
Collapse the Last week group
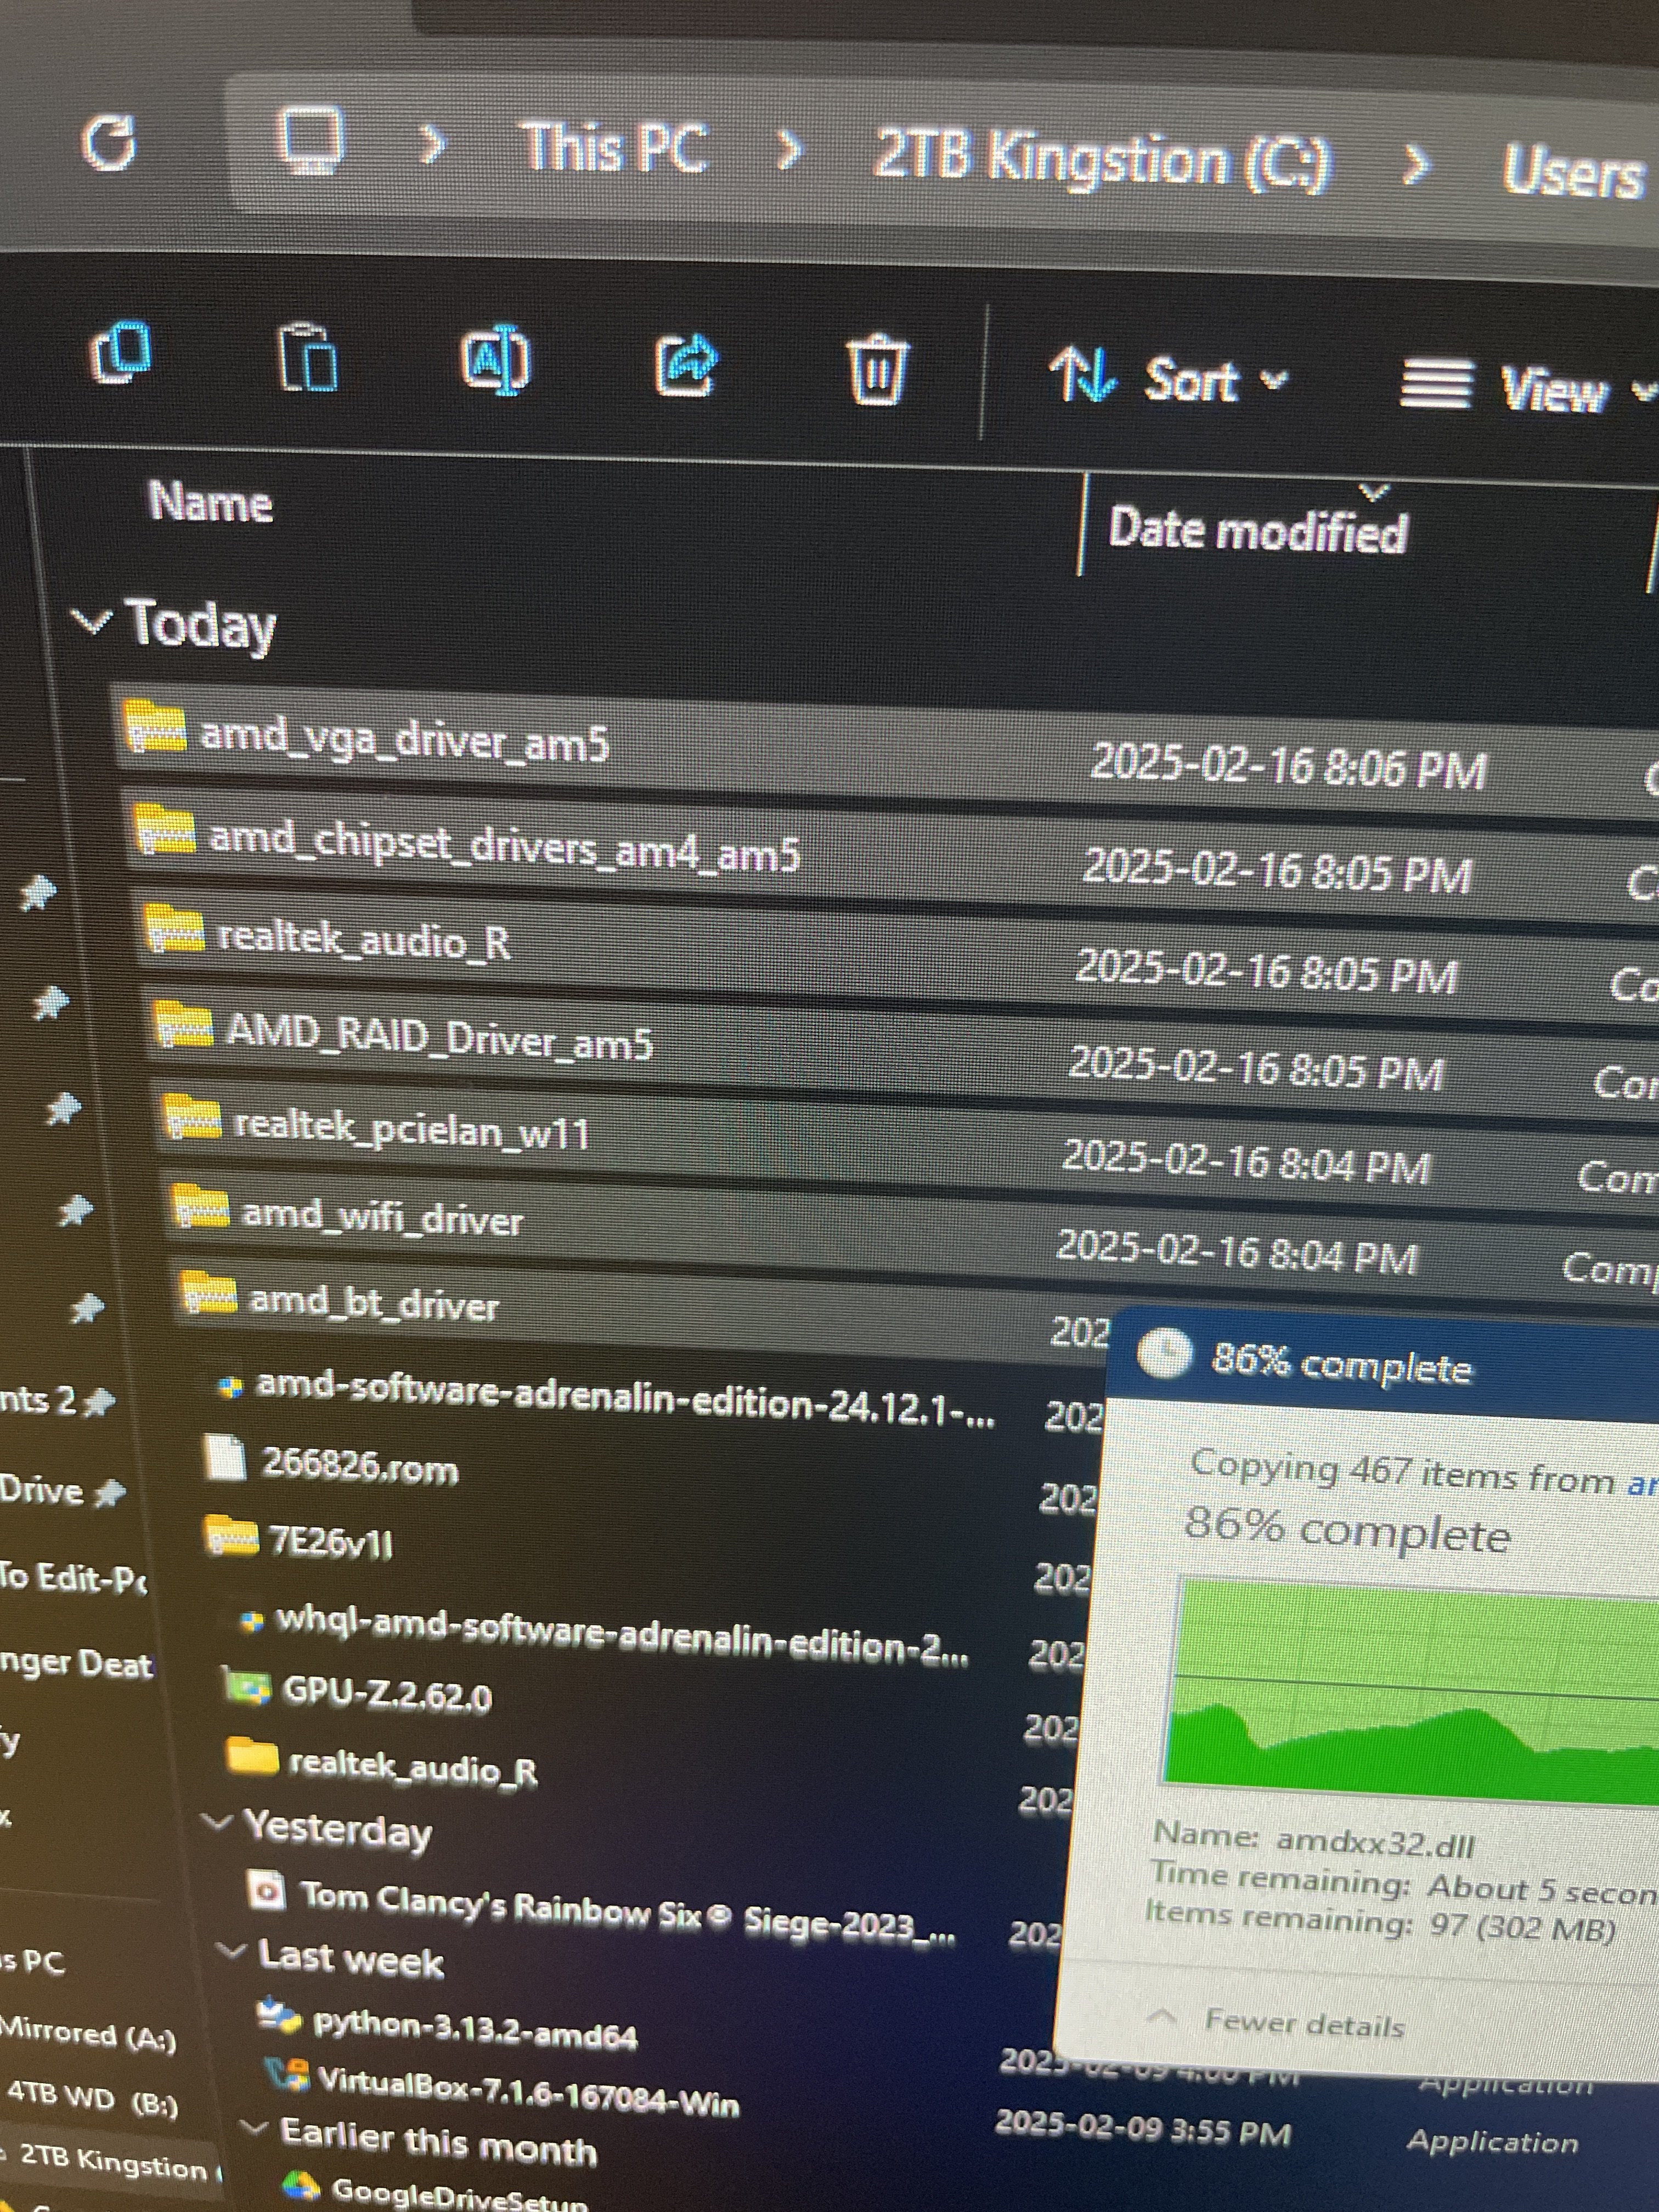[x=232, y=1951]
